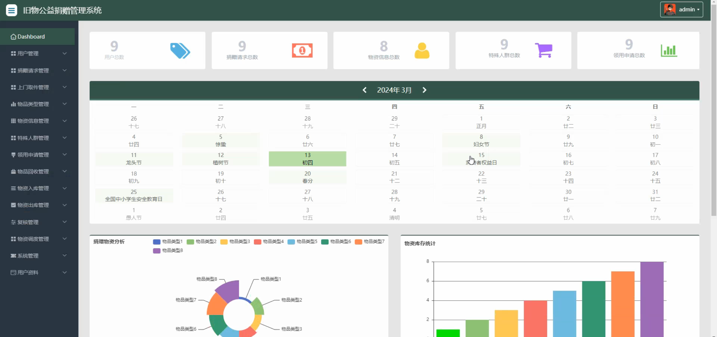
Task: Toggle 物品类型4 legend series visibility
Action: (x=269, y=241)
